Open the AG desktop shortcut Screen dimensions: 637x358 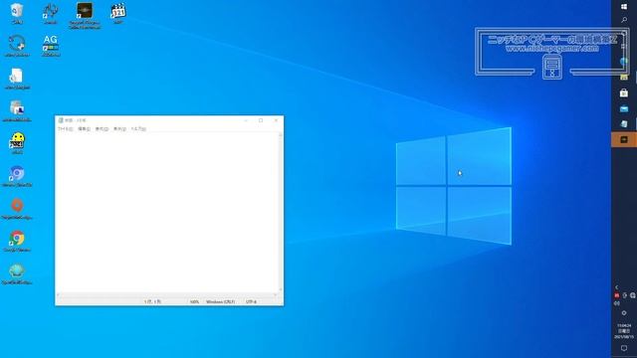(51, 45)
